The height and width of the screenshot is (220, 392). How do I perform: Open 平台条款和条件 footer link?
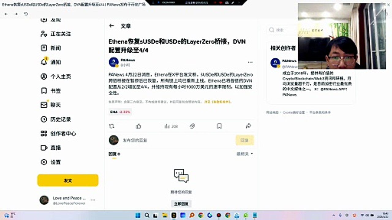pos(320,112)
